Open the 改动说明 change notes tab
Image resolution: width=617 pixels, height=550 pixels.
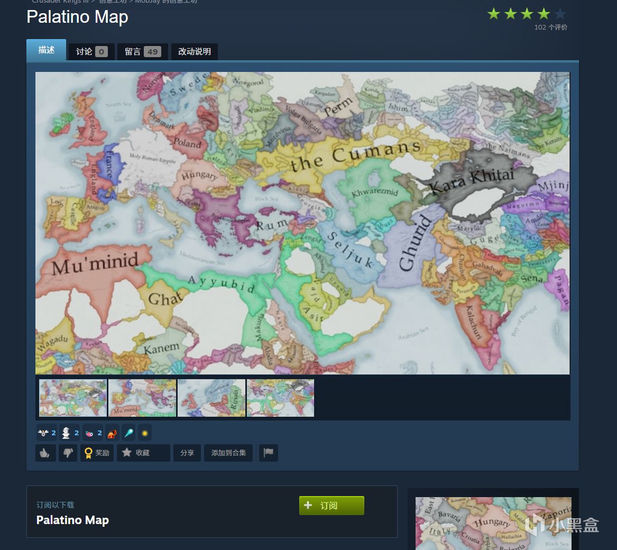[x=195, y=52]
